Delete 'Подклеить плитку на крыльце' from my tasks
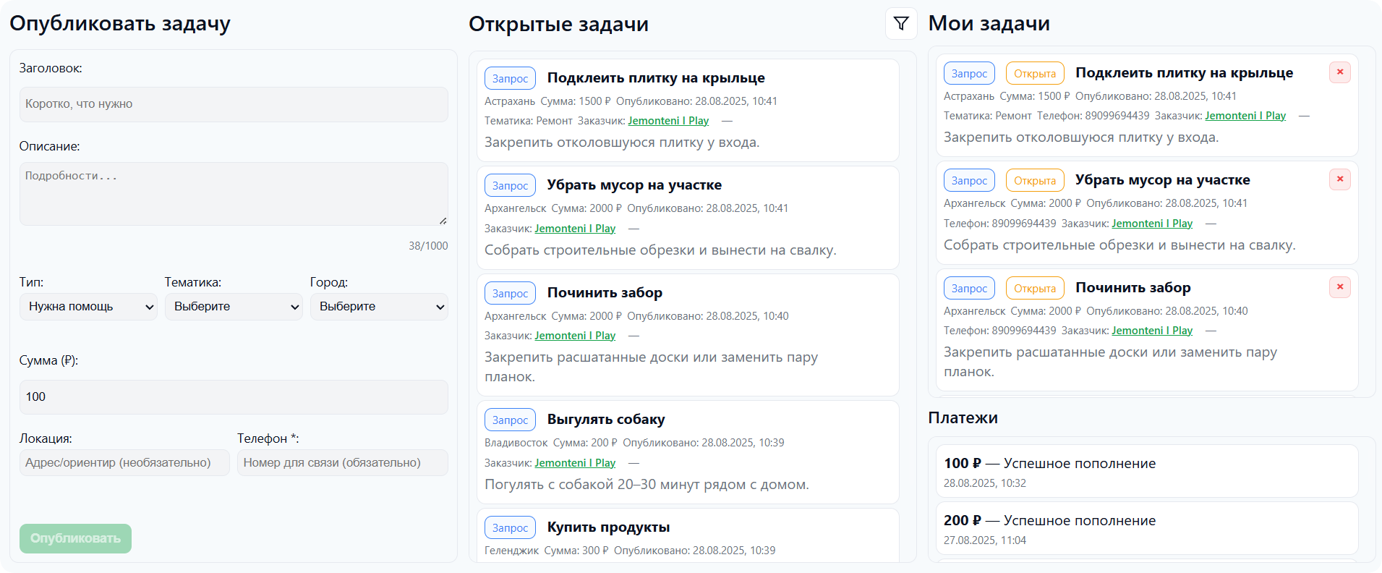 pos(1339,72)
